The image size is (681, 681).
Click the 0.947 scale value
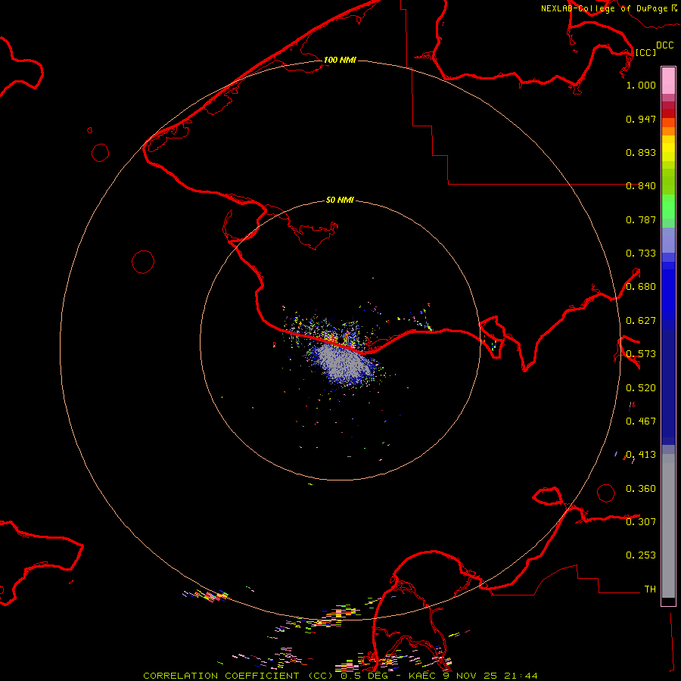641,119
